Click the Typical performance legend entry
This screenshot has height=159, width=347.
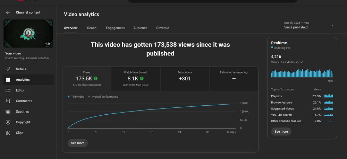pos(103,97)
